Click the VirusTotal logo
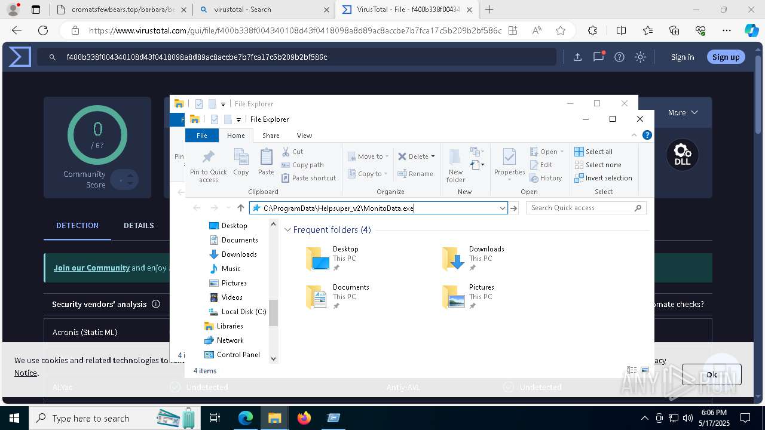The image size is (765, 430). [x=19, y=57]
